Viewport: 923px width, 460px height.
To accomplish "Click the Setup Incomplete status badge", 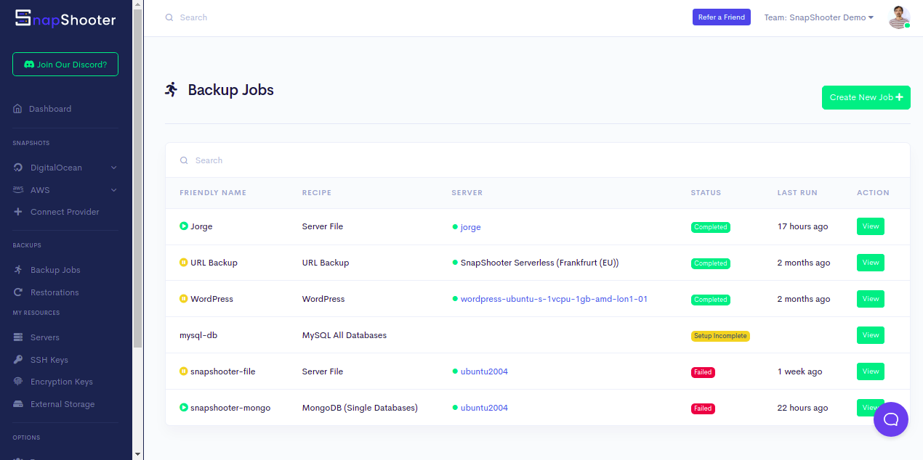I will [720, 336].
